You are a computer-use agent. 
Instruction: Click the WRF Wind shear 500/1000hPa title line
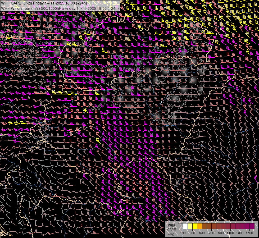60,8
